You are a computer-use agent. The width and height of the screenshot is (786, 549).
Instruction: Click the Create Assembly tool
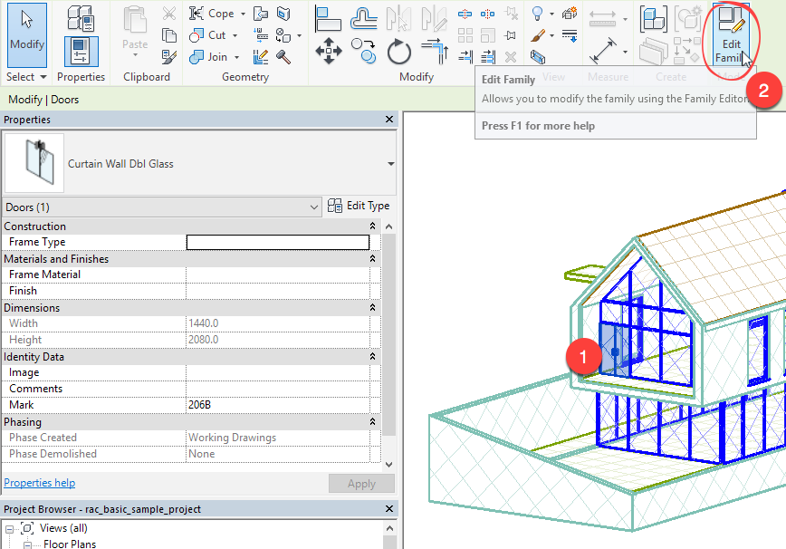point(654,19)
